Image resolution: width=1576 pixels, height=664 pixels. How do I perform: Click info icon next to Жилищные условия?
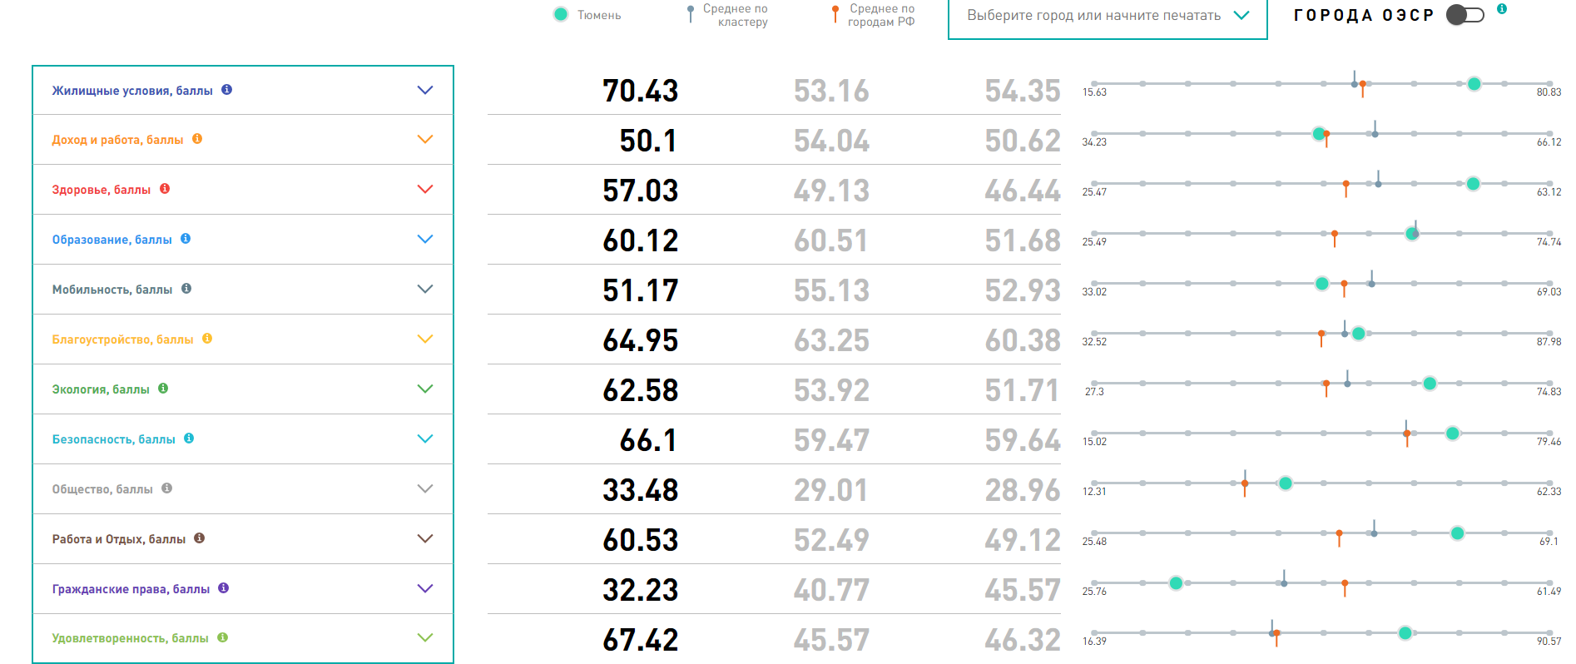coord(226,90)
